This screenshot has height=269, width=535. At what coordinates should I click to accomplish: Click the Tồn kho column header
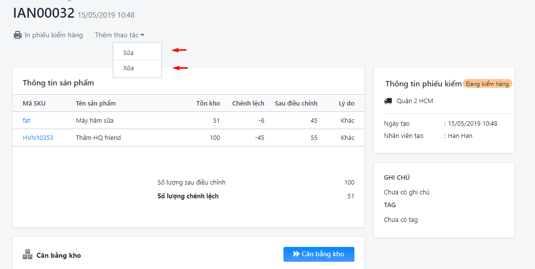pyautogui.click(x=208, y=104)
